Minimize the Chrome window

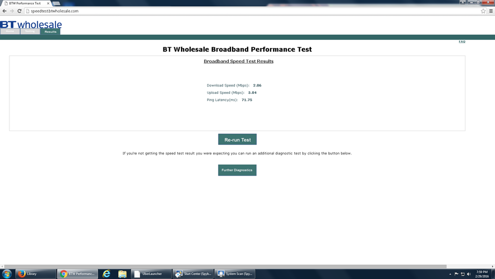point(471,2)
